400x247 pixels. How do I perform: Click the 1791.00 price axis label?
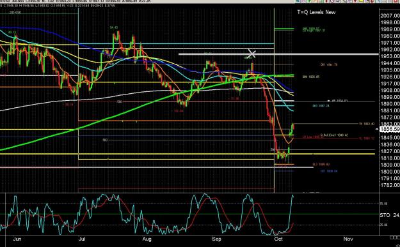390,179
